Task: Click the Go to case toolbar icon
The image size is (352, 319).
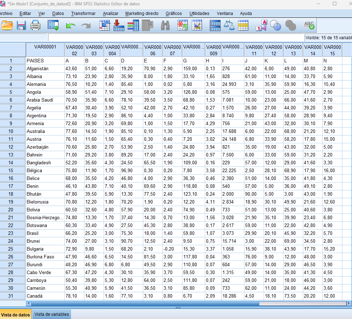Action: [104, 25]
